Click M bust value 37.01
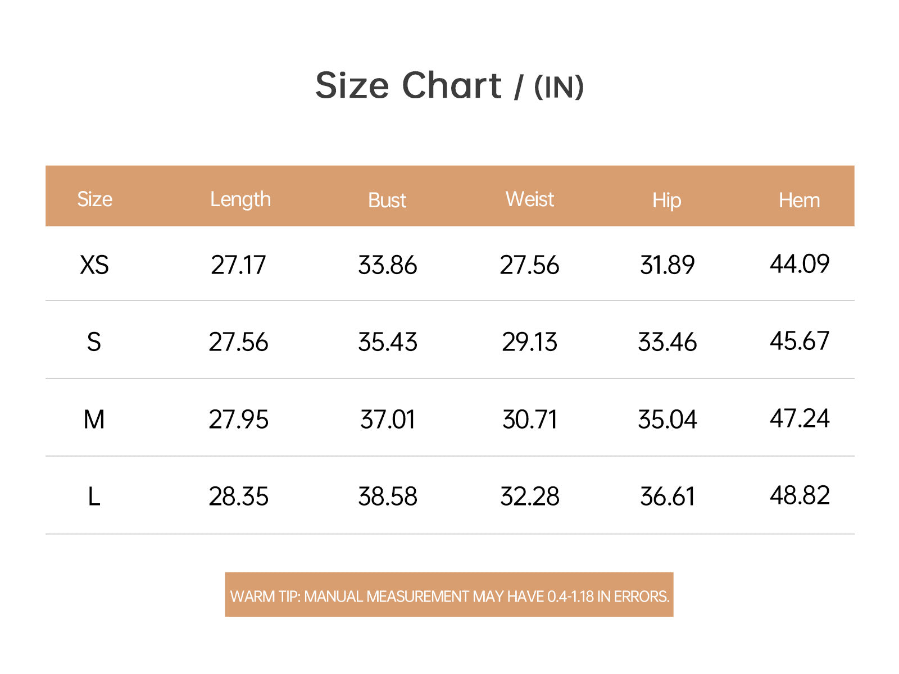899x674 pixels. click(x=388, y=420)
